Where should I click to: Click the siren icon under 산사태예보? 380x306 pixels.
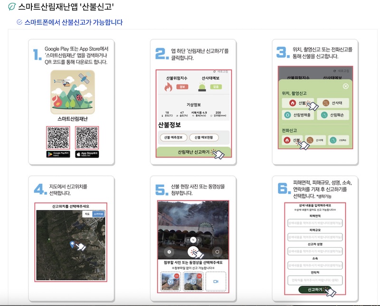point(202,87)
